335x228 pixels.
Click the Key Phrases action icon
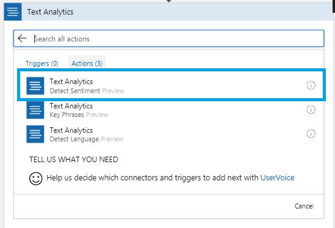(x=35, y=110)
